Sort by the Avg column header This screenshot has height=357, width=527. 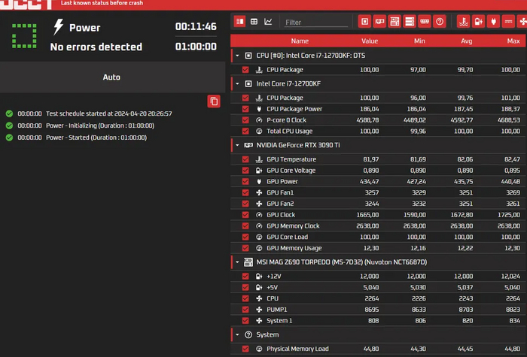[x=465, y=41]
